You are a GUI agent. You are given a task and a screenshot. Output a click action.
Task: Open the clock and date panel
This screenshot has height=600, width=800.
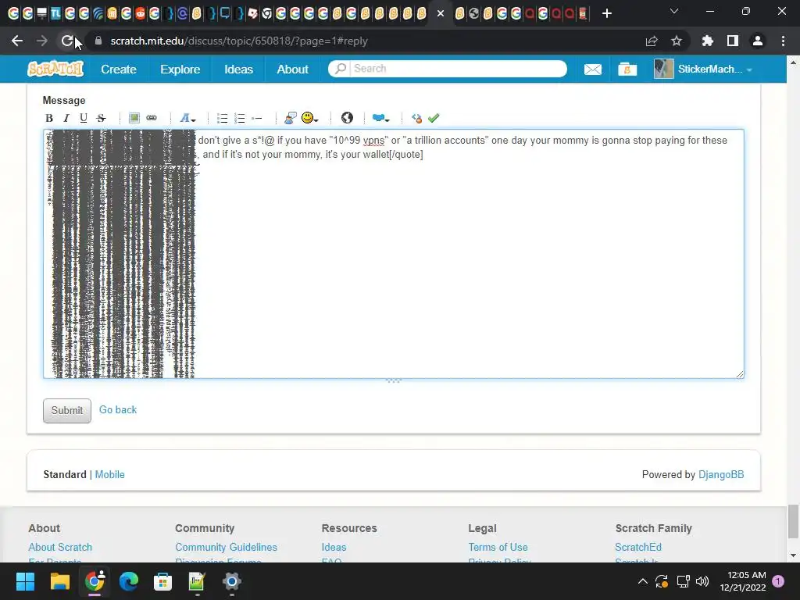pyautogui.click(x=743, y=581)
